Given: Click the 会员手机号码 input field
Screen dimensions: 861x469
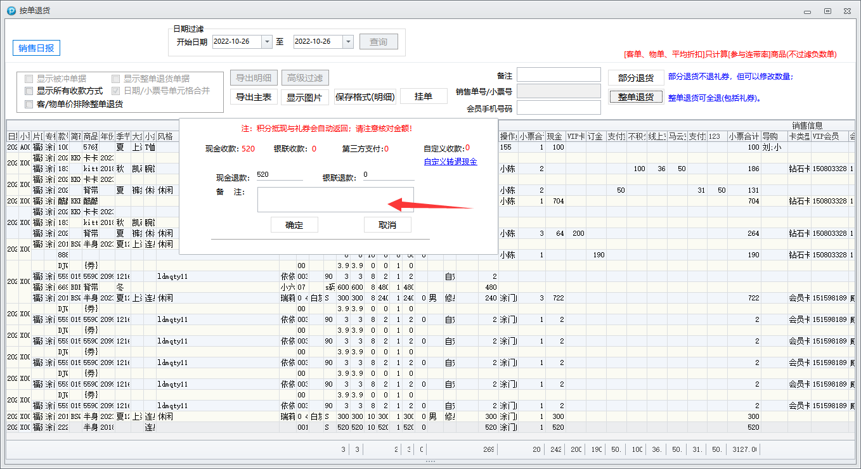Looking at the screenshot, I should click(559, 108).
